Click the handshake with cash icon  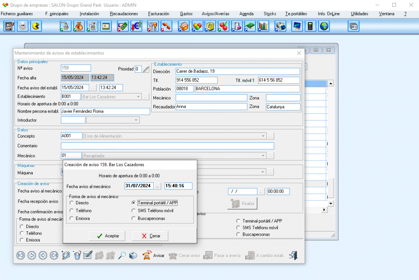click(x=123, y=26)
